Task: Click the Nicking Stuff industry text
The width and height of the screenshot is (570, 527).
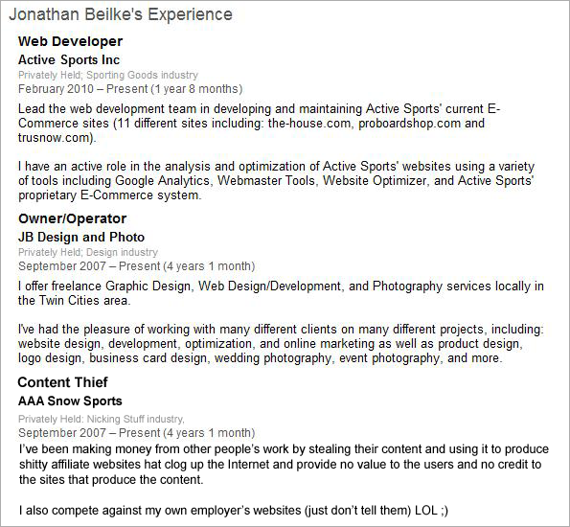Action: (x=135, y=419)
